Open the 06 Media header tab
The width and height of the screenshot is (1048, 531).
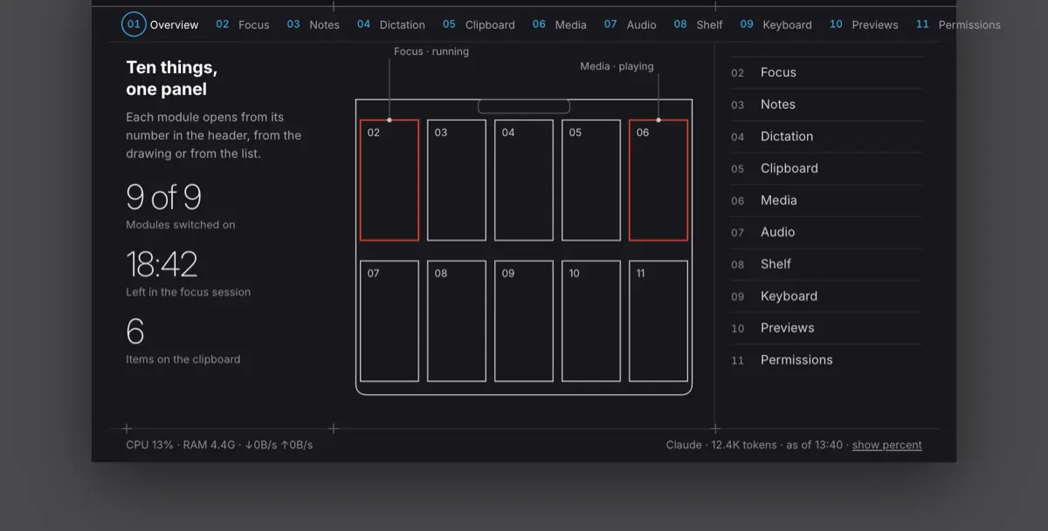560,24
